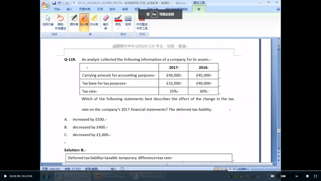Open the Select Browse Object button
This screenshot has width=321, height=181.
(x=279, y=156)
